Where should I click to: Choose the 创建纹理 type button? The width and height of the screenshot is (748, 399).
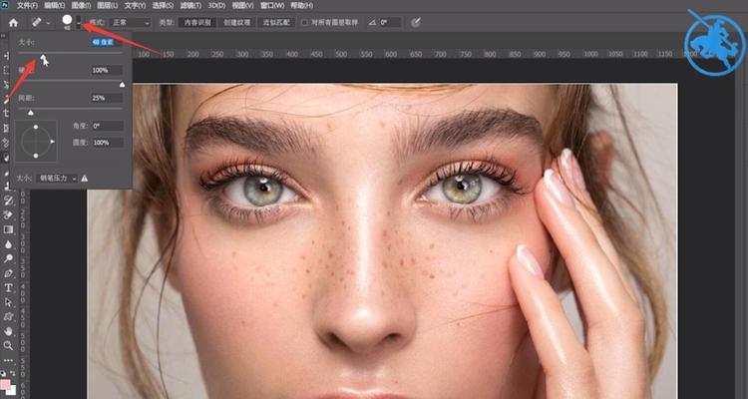[237, 22]
